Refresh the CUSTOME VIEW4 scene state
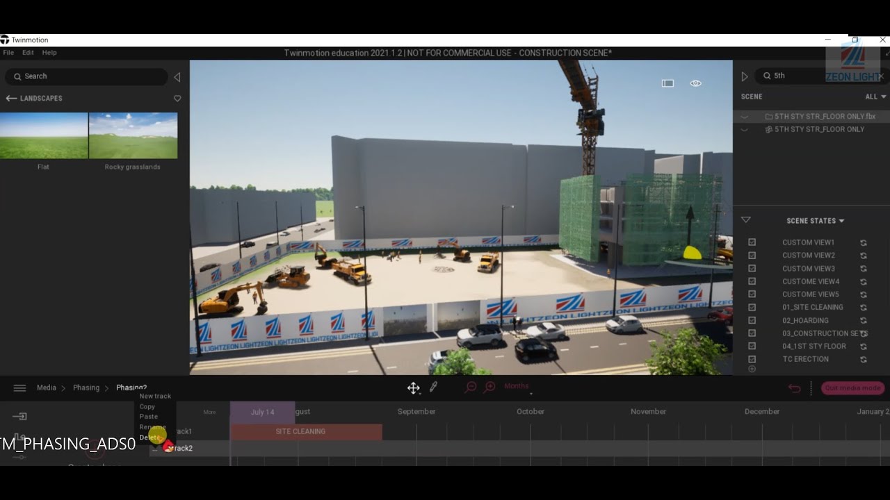 click(863, 282)
